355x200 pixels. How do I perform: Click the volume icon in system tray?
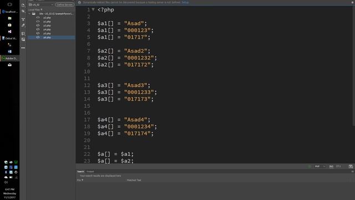[x=6, y=182]
